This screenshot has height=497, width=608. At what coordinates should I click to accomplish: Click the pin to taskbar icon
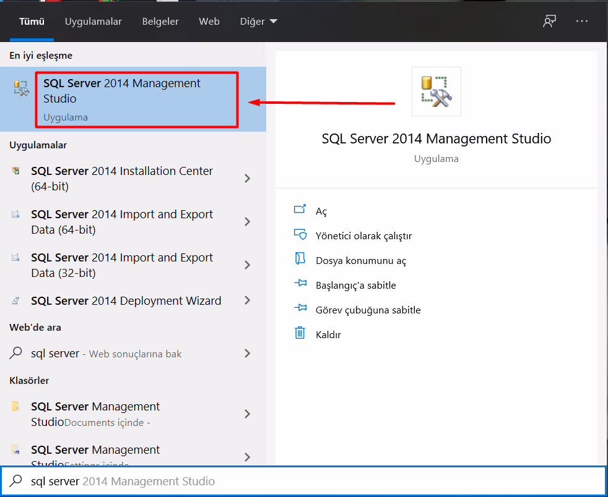click(300, 308)
